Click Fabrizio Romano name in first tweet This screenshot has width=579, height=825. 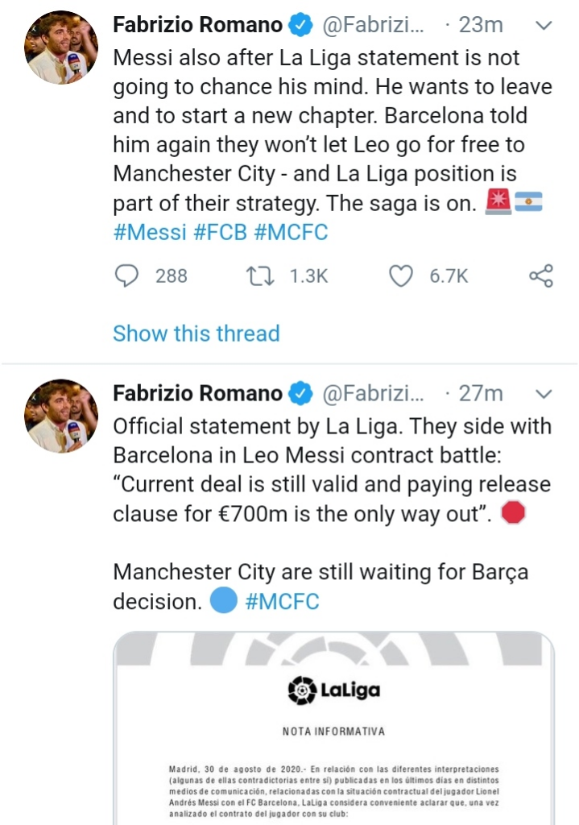[197, 26]
